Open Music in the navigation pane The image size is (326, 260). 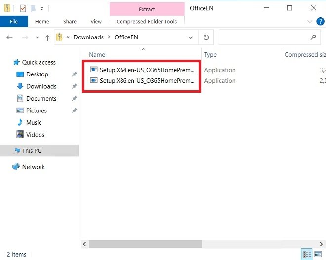click(x=34, y=122)
